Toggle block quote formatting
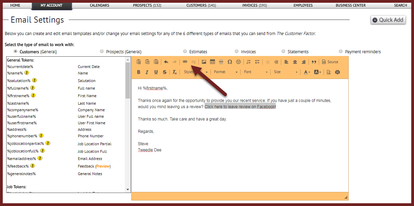The height and width of the screenshot is (206, 414). tap(314, 62)
